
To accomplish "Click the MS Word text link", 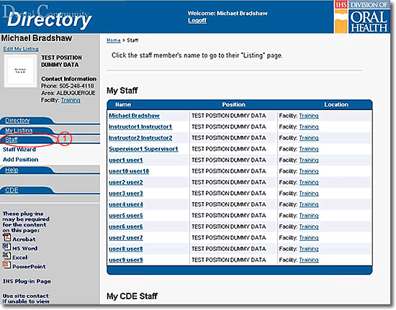I will point(24,248).
